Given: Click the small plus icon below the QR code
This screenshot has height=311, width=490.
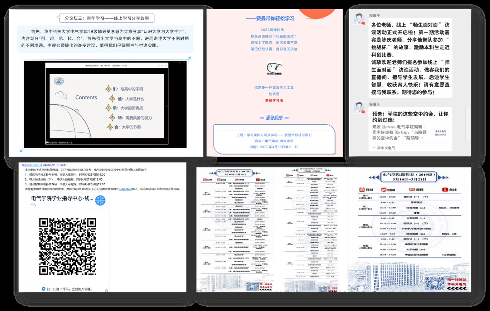Looking at the screenshot, I should click(x=106, y=290).
